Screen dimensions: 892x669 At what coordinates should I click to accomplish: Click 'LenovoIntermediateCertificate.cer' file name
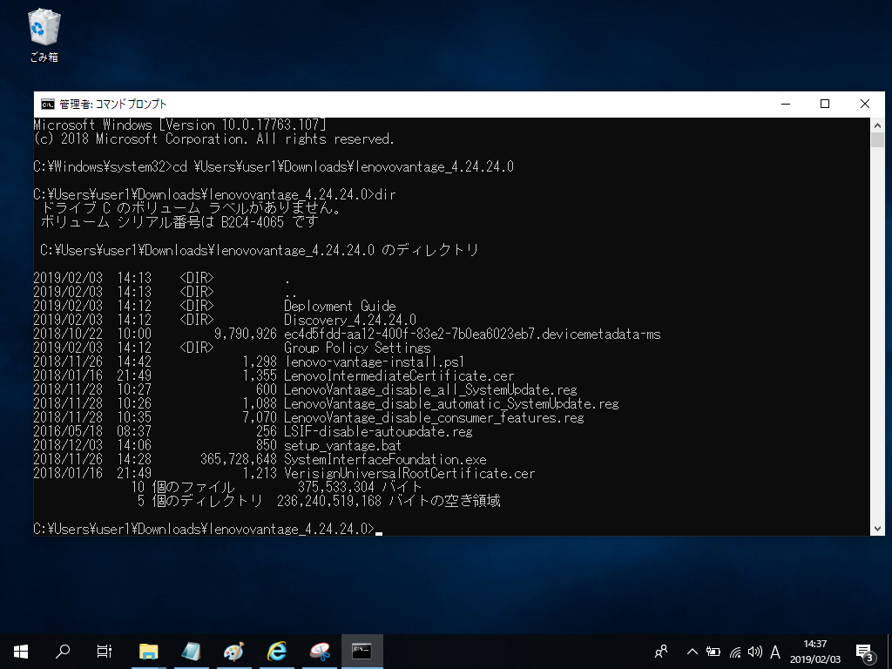[x=399, y=375]
